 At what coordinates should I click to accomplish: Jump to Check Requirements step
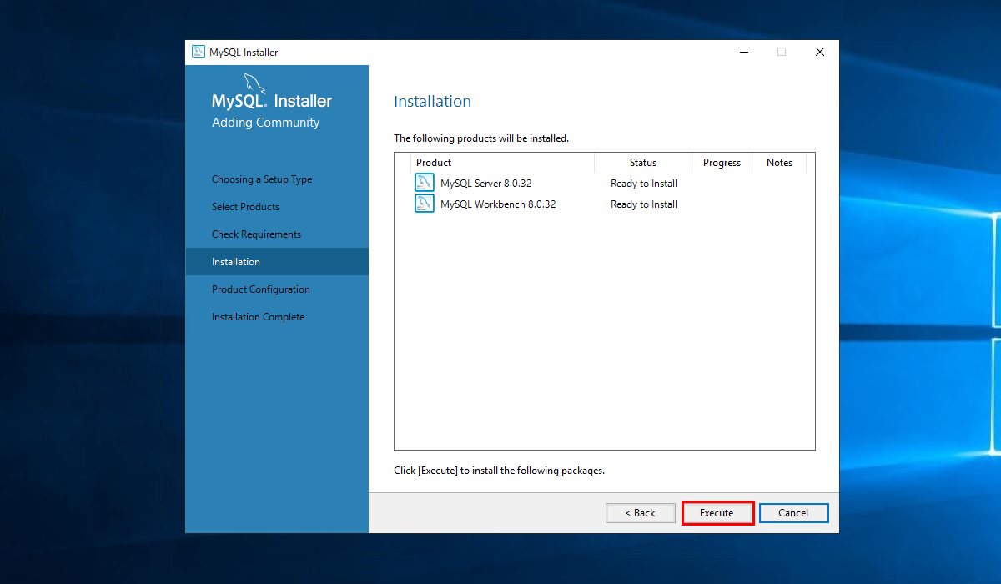[x=256, y=234]
